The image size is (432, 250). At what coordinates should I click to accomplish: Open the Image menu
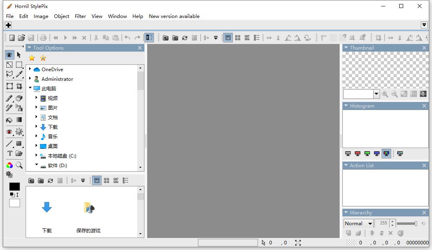(x=41, y=16)
